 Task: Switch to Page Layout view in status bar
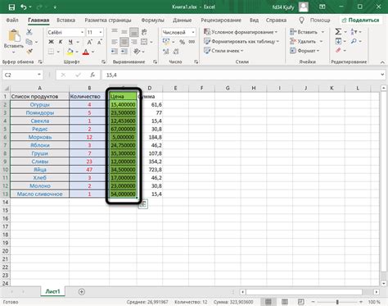(x=285, y=302)
